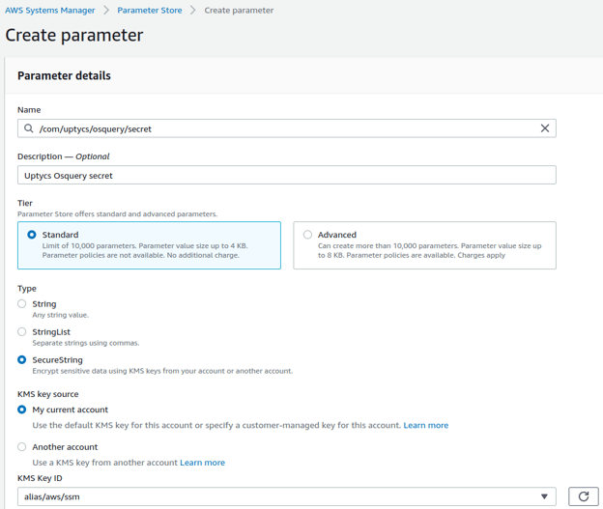Select the Advanced tier radio button
This screenshot has width=603, height=509.
[307, 235]
